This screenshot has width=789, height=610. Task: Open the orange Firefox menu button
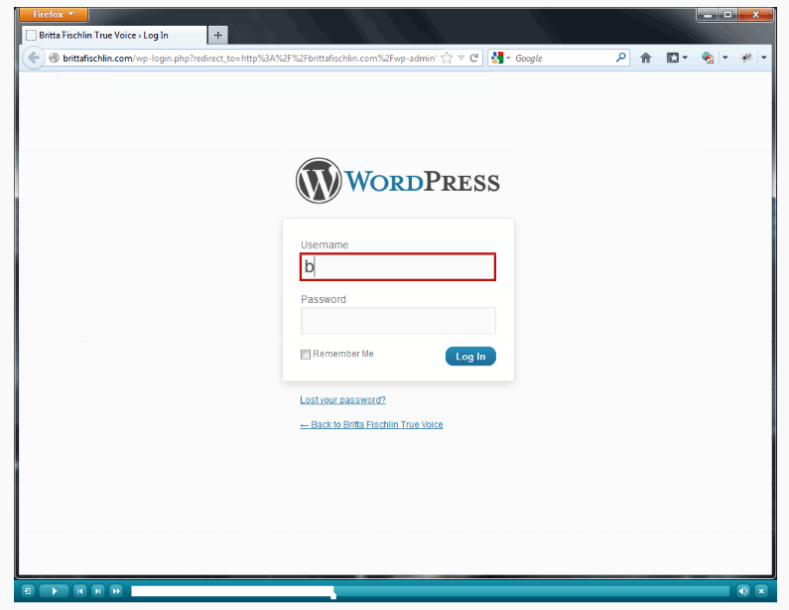point(54,14)
